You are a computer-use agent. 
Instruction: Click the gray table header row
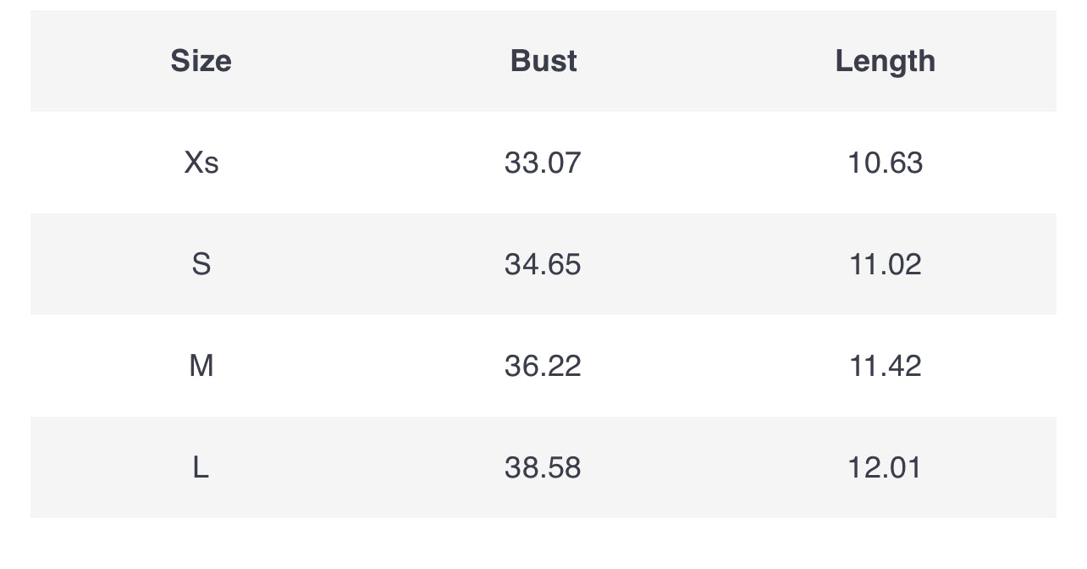tap(372, 61)
